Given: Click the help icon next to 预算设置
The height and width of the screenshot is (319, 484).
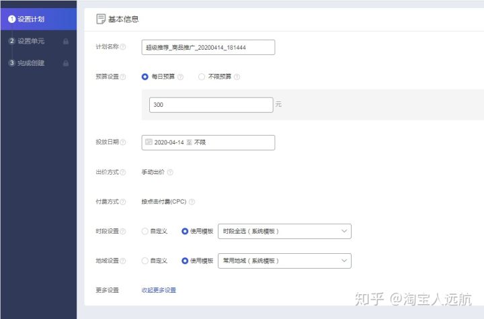Looking at the screenshot, I should coord(123,77).
